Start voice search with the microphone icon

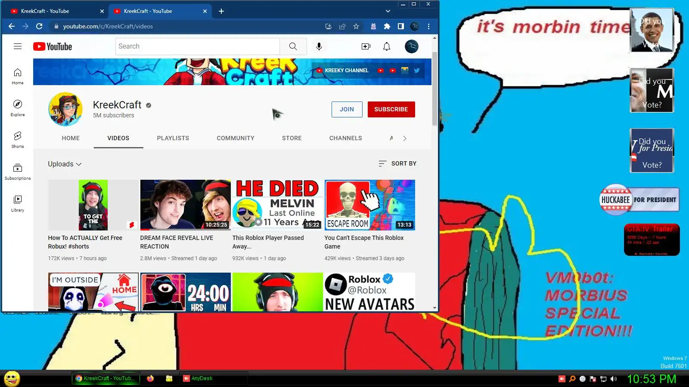319,46
